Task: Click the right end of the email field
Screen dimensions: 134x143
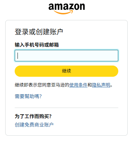Action: pyautogui.click(x=115, y=56)
